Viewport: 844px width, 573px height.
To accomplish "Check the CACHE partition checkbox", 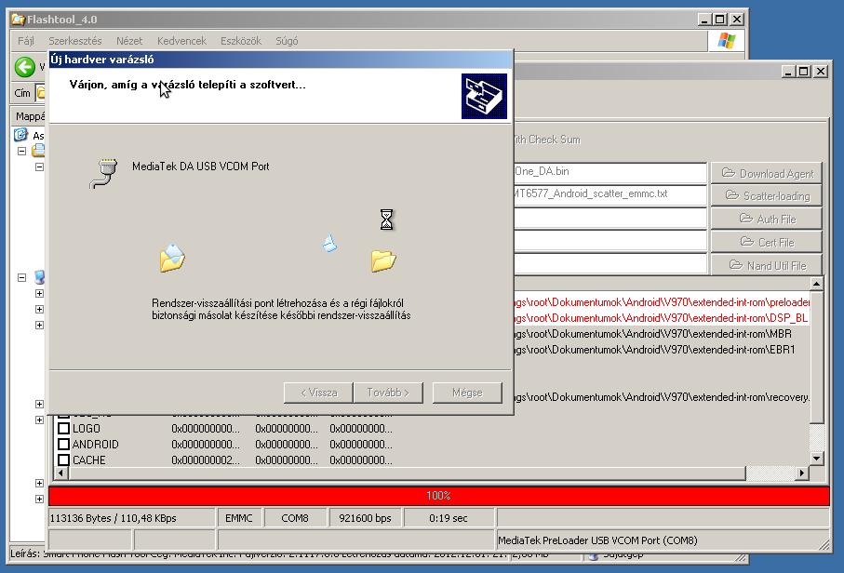I will [x=63, y=460].
